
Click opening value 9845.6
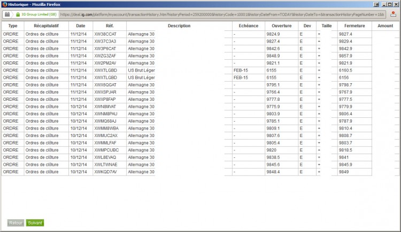273,165
